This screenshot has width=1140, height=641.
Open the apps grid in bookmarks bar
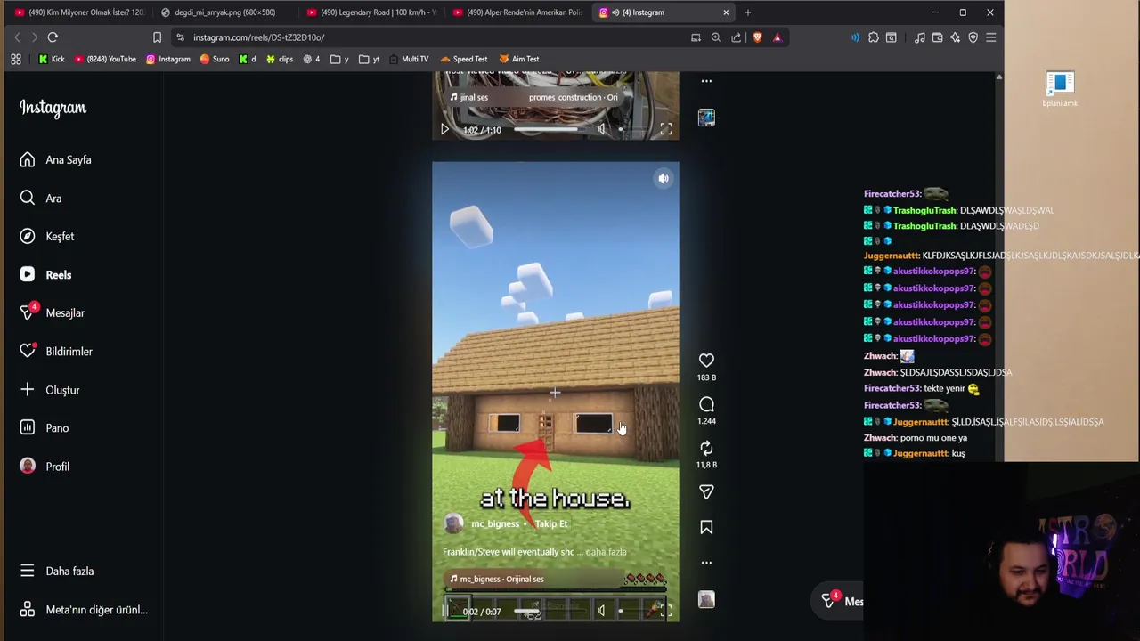click(16, 59)
